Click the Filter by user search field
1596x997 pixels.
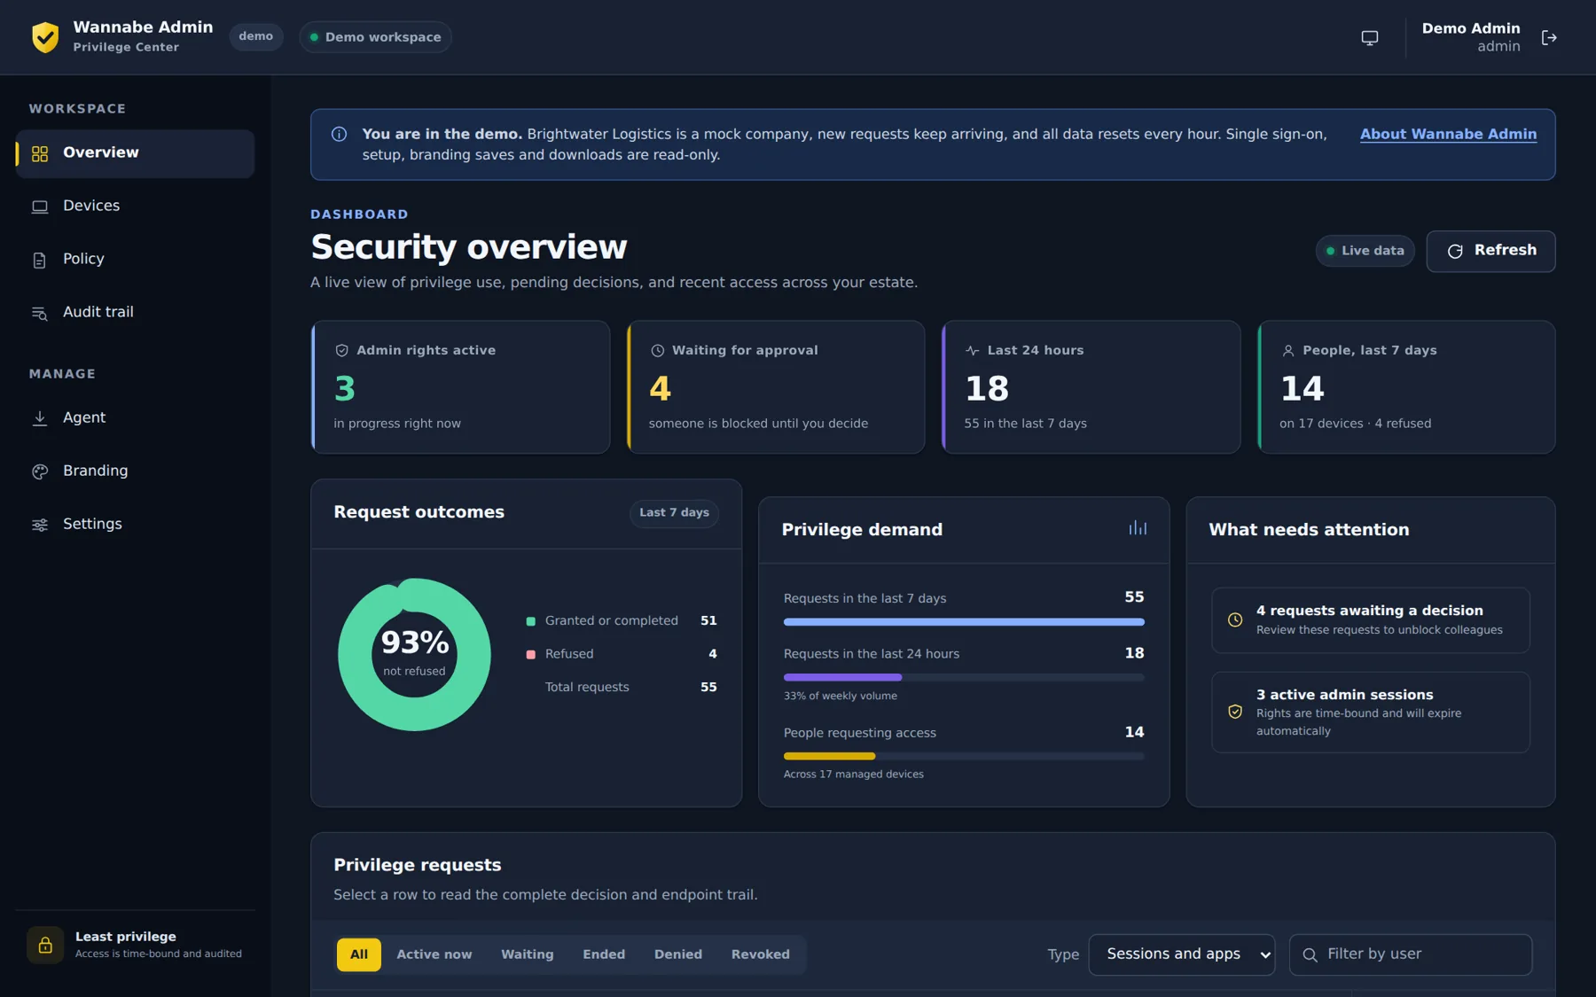click(1411, 954)
